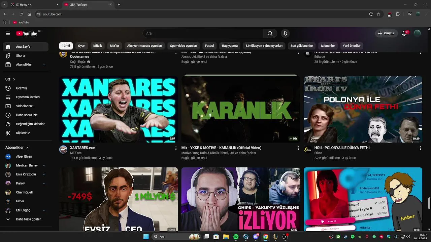
Task: Open Spotify from the taskbar
Action: pyautogui.click(x=236, y=237)
